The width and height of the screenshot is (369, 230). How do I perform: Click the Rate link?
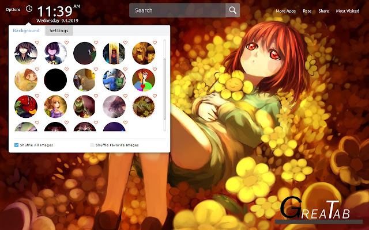click(307, 11)
